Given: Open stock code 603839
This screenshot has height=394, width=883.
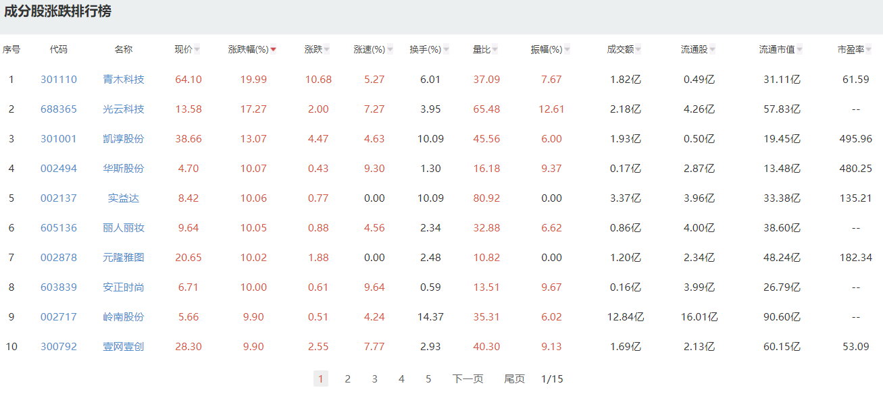Looking at the screenshot, I should pyautogui.click(x=59, y=287).
